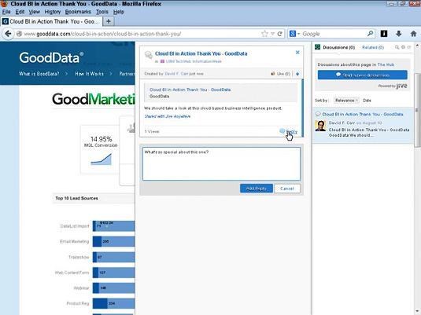
Task: Go to the Firefox Home icon
Action: click(413, 34)
